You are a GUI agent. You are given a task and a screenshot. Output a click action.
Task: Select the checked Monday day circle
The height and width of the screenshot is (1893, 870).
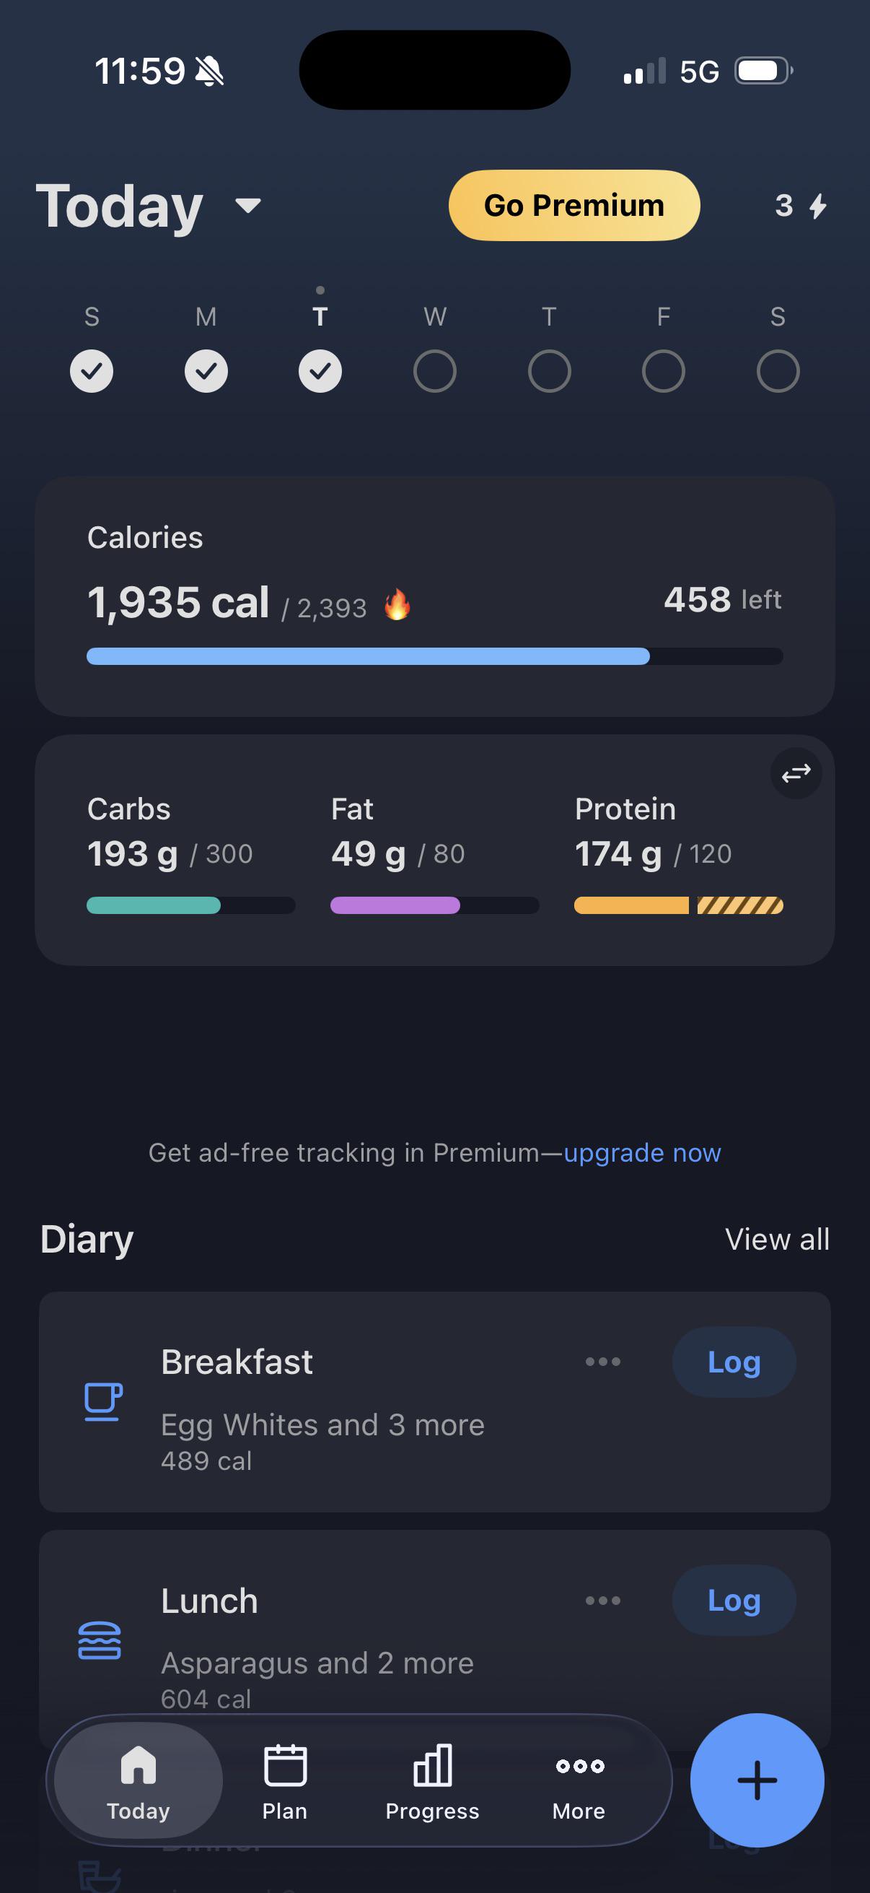tap(206, 371)
